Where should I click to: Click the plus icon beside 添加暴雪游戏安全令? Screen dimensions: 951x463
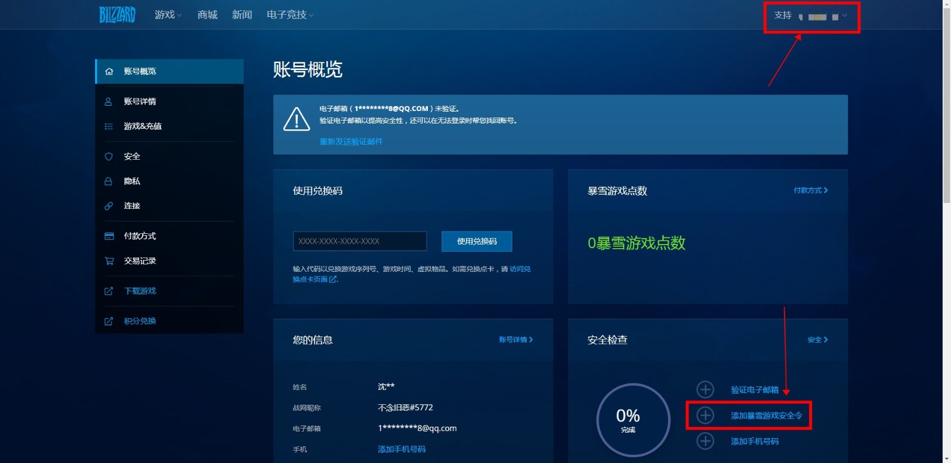705,415
